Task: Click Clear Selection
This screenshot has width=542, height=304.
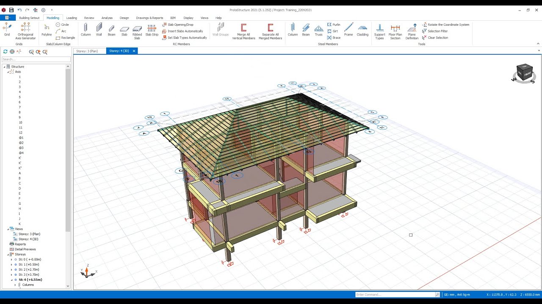Action: tap(435, 38)
